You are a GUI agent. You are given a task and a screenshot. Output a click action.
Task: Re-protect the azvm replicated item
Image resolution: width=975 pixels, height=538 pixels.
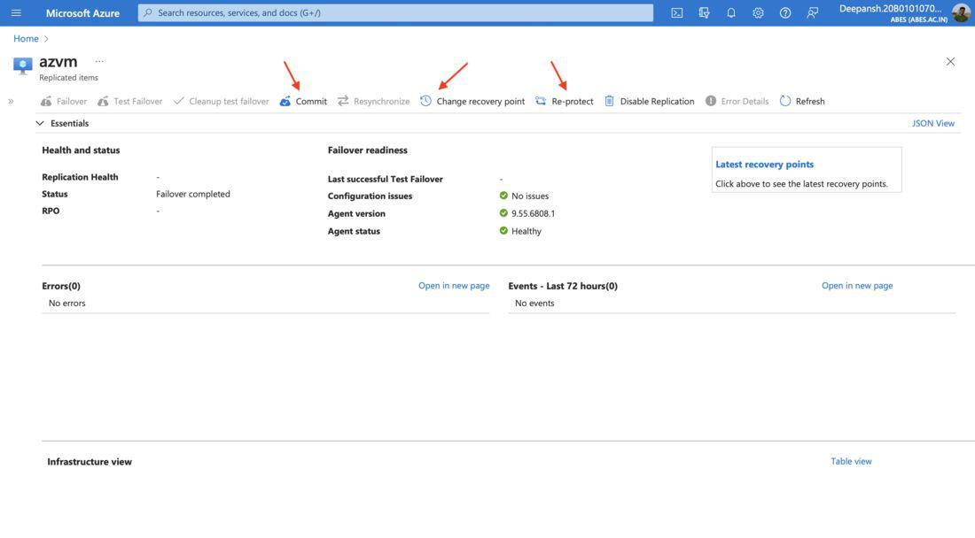[x=565, y=101]
